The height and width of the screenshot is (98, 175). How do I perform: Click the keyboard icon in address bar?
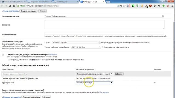[x=118, y=6]
